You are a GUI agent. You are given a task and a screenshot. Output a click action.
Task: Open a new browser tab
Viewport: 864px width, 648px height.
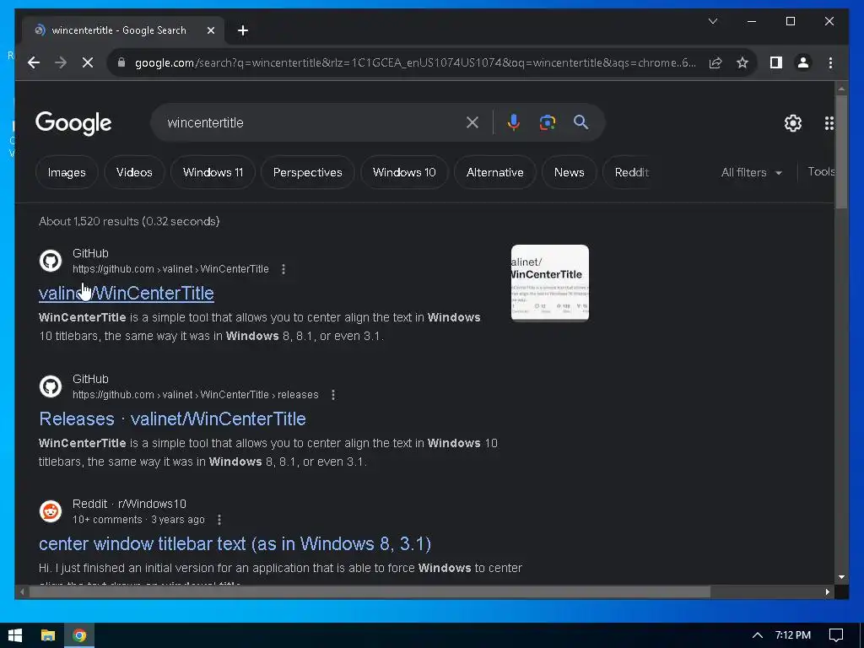(243, 31)
